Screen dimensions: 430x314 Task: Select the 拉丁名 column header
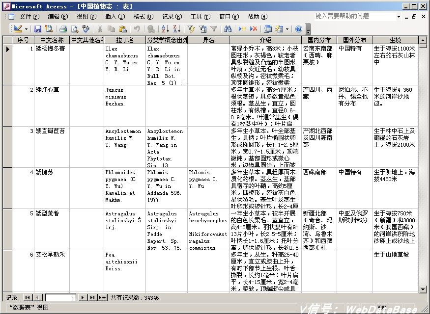[125, 40]
